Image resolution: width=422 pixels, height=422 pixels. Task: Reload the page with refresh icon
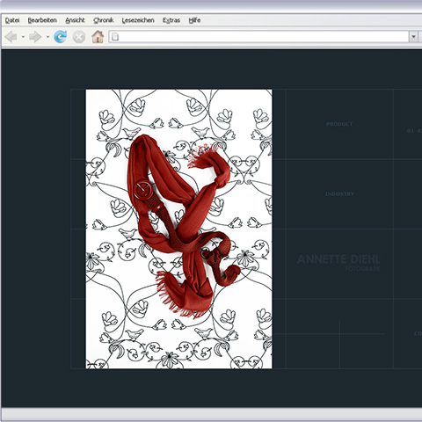(x=61, y=37)
